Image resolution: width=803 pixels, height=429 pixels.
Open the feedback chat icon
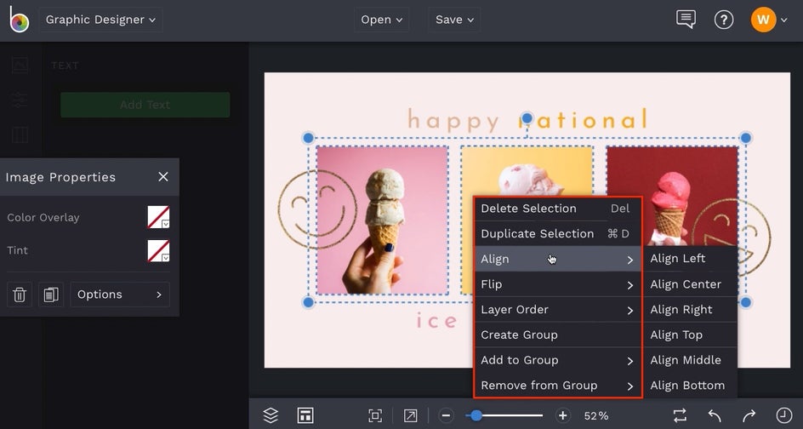point(686,20)
